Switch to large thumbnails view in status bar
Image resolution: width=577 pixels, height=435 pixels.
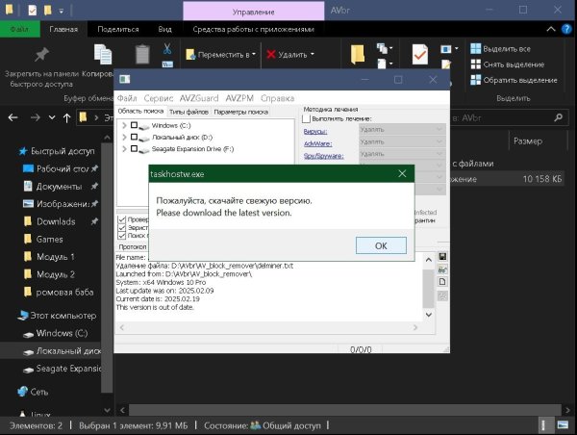[x=565, y=422]
